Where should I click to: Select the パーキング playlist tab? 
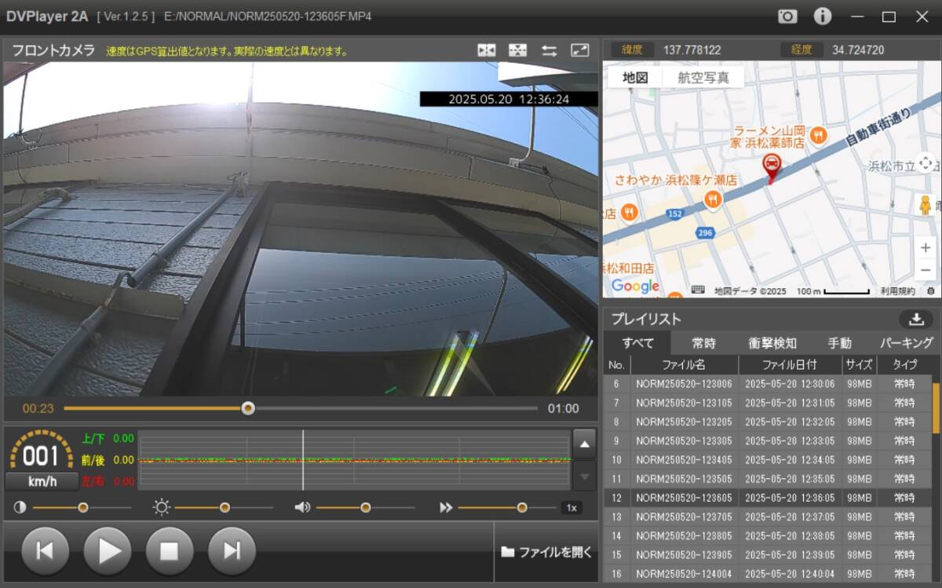click(906, 343)
